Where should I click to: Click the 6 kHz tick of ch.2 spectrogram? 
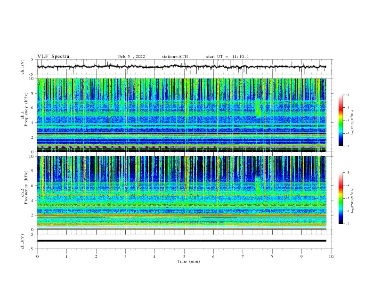(33, 186)
